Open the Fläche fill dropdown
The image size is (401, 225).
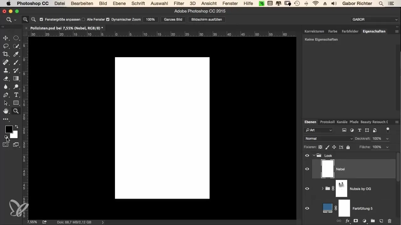coord(388,147)
